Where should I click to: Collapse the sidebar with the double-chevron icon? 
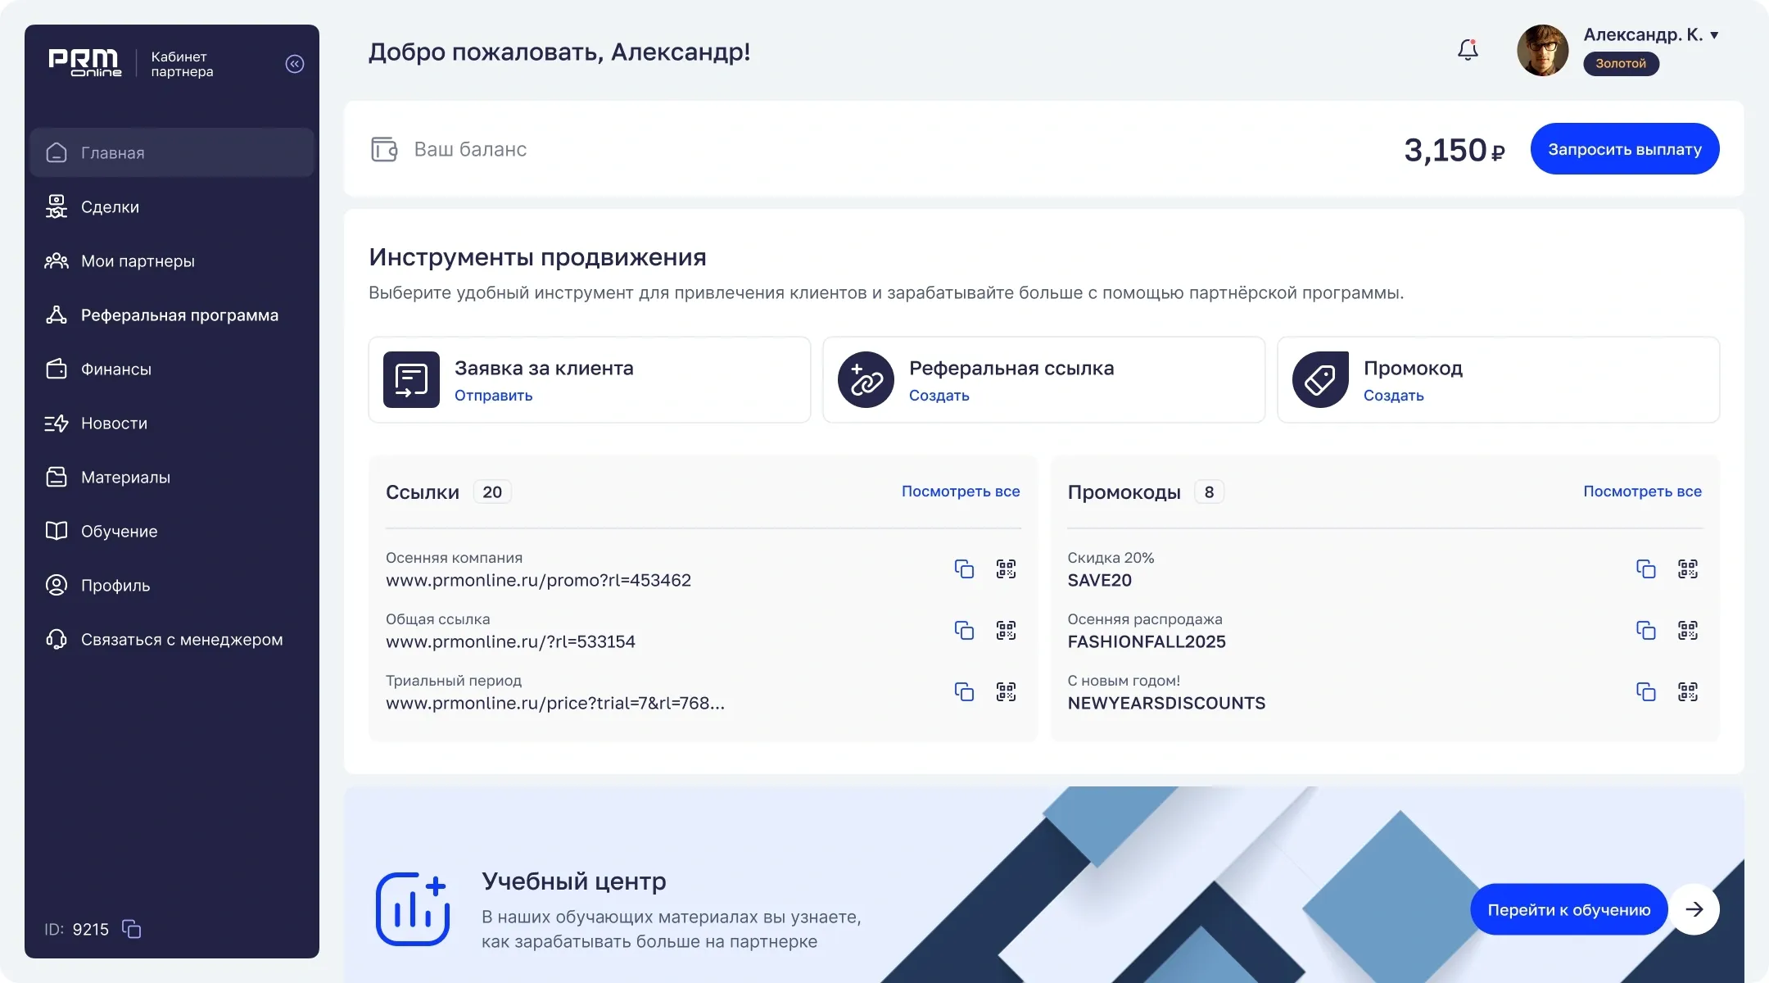(295, 64)
